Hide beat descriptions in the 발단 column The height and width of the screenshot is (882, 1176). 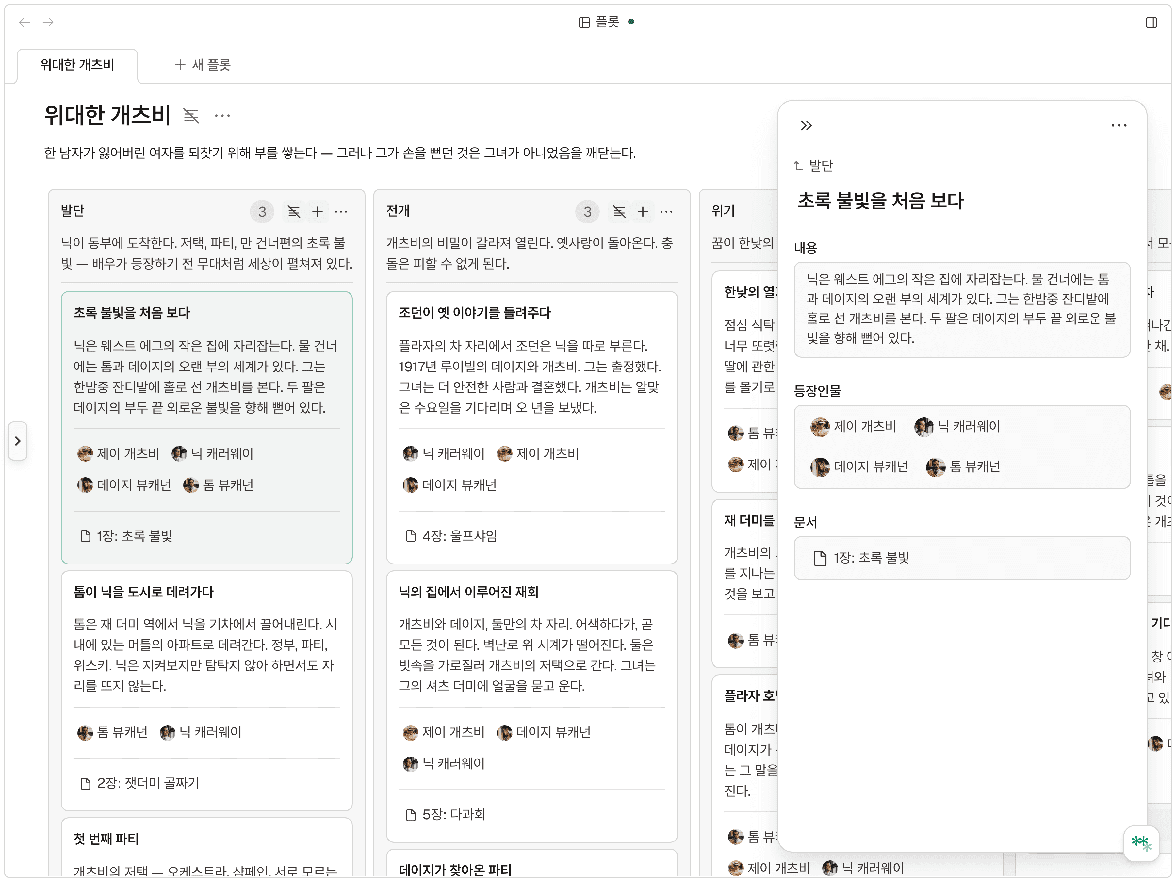coord(293,211)
